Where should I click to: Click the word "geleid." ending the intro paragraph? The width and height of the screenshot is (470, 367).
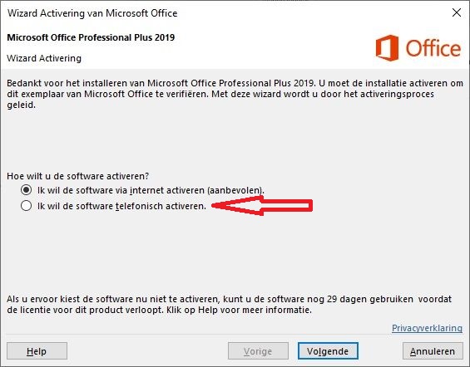coord(22,105)
